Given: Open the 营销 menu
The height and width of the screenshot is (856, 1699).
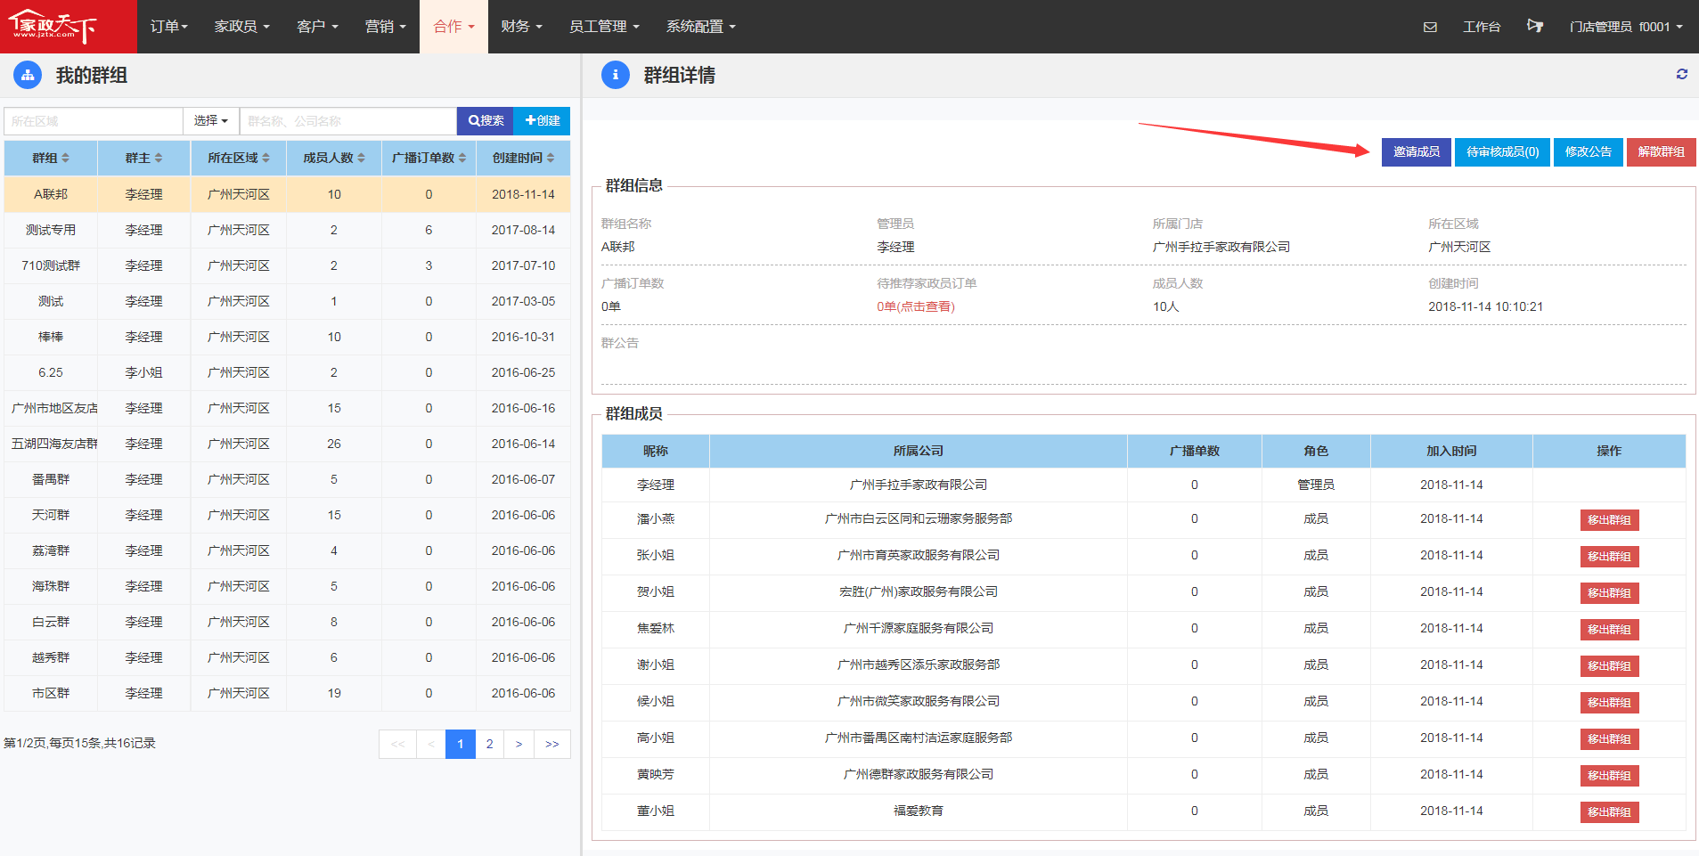Looking at the screenshot, I should click(385, 27).
